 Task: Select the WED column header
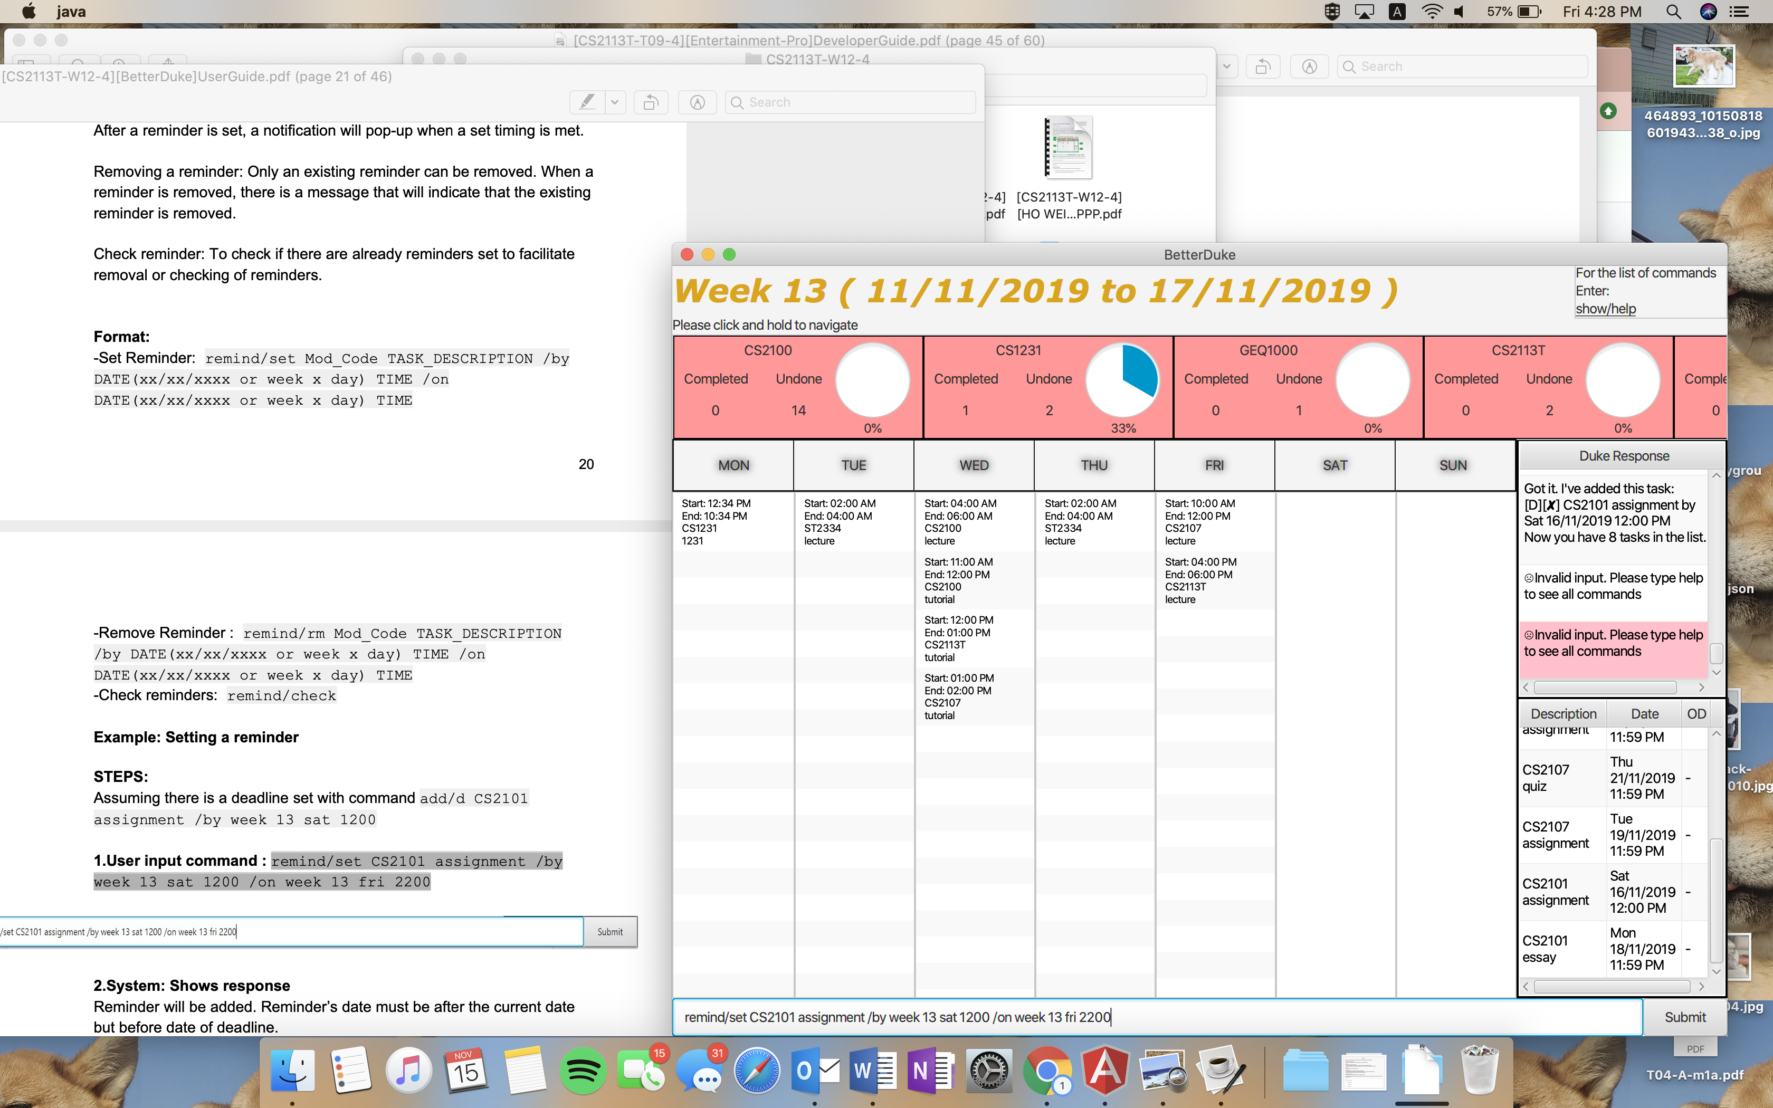[x=974, y=465]
